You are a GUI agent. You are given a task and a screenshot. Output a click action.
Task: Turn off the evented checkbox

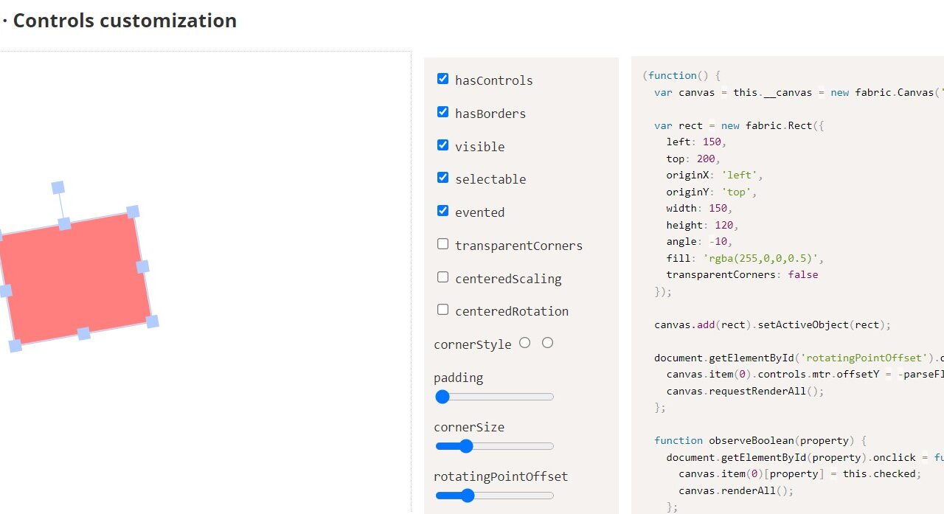pos(442,211)
